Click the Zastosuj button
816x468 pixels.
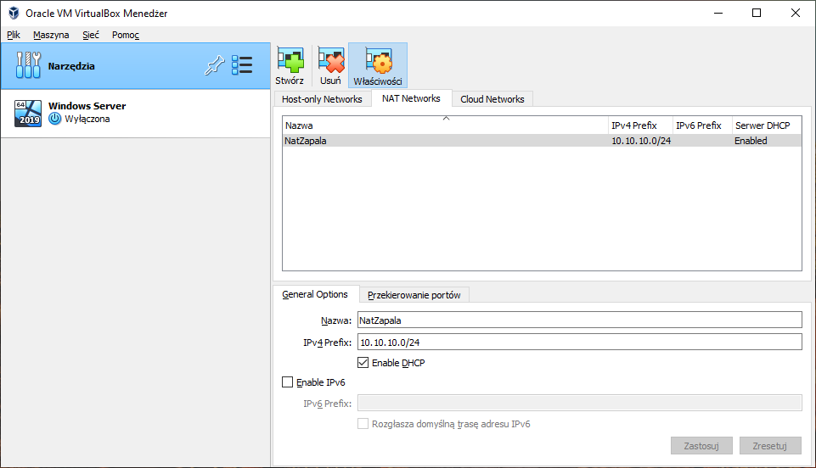701,446
